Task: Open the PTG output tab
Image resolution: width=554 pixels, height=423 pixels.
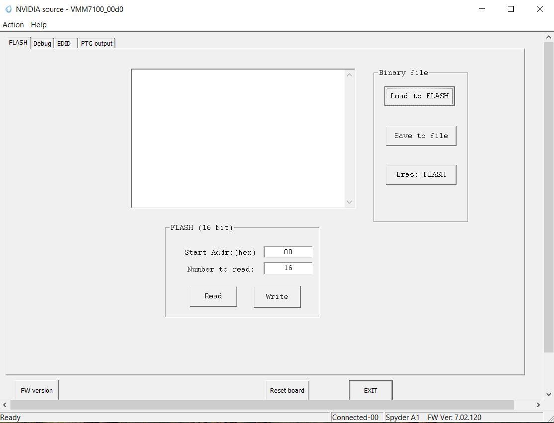Action: 96,43
